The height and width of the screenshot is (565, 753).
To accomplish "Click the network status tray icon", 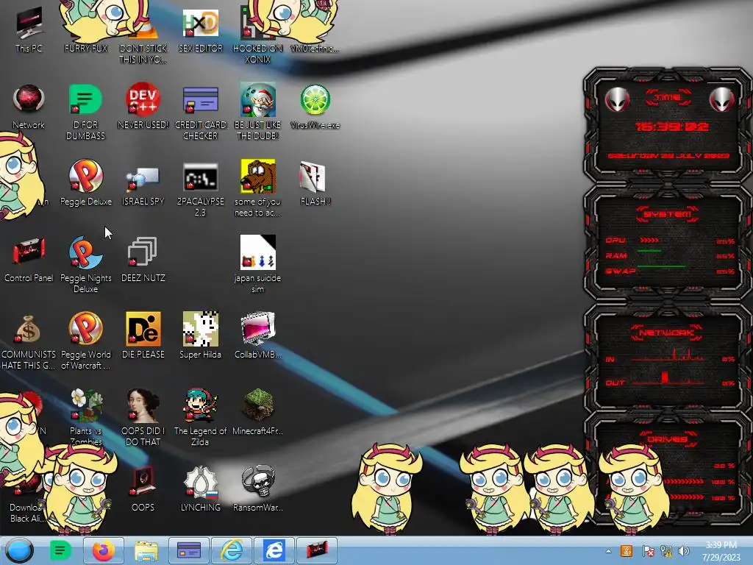I will point(666,552).
